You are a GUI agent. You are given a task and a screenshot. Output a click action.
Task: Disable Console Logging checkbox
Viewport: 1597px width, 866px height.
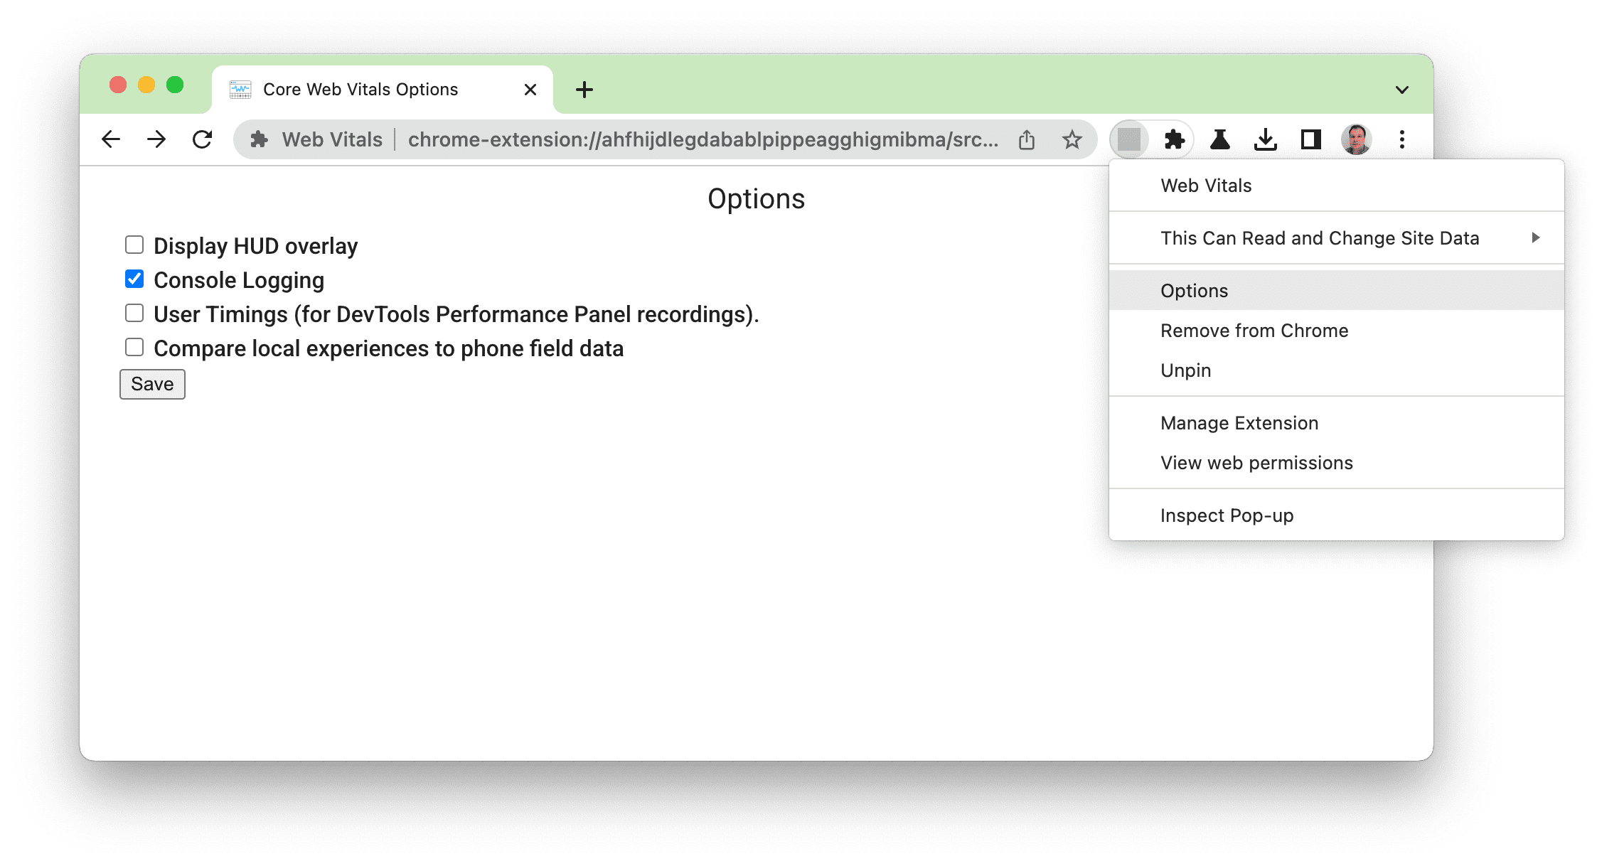[x=134, y=279]
